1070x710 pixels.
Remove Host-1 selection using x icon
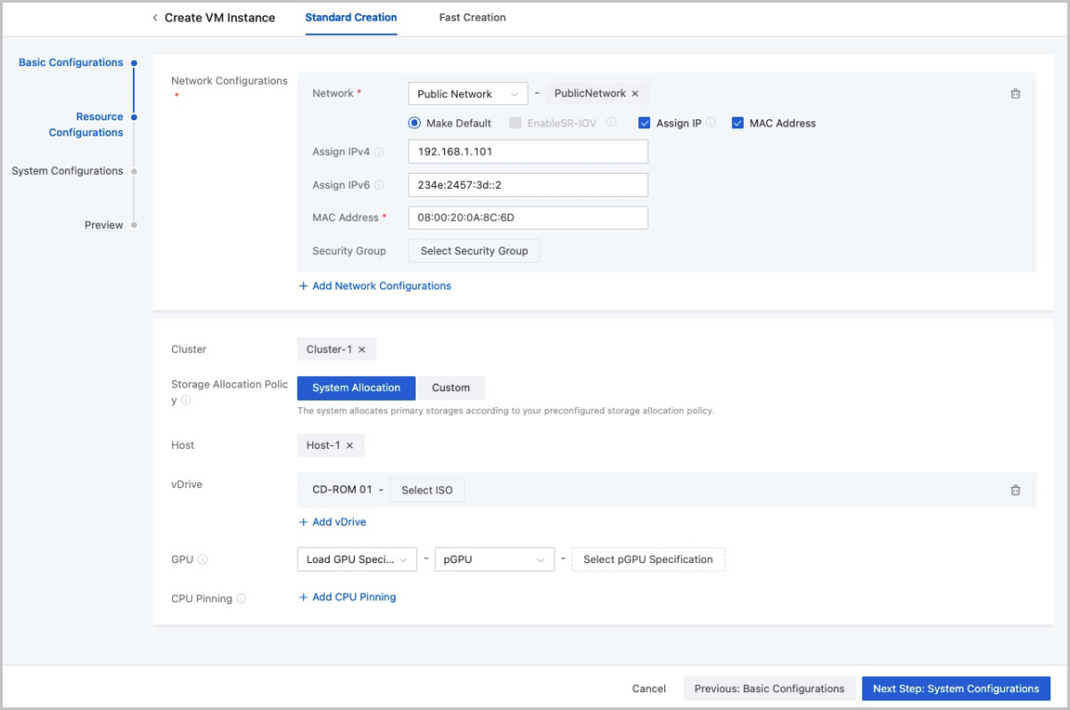point(350,445)
